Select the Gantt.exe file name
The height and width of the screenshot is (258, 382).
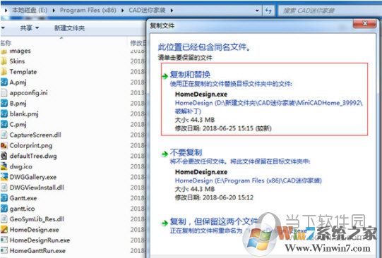pos(23,198)
